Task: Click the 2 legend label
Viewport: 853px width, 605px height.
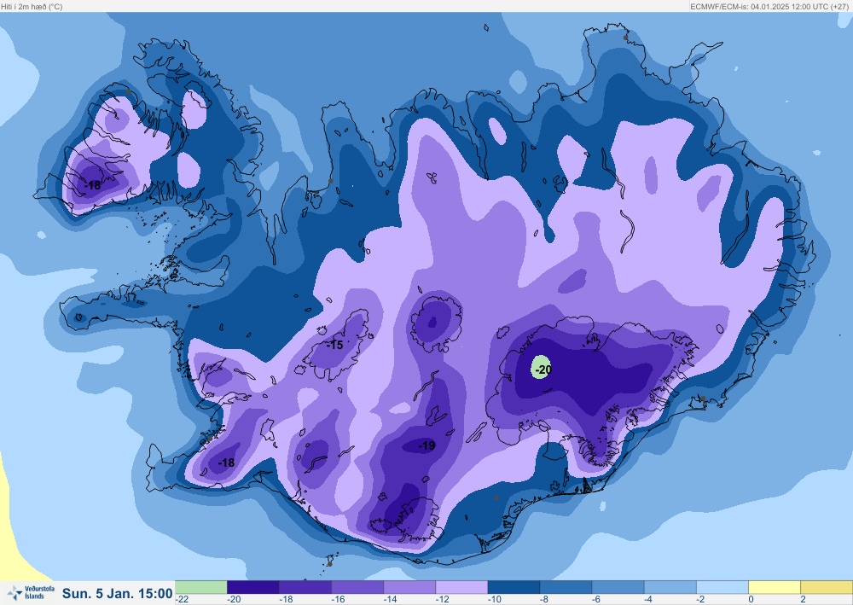Action: (x=803, y=600)
